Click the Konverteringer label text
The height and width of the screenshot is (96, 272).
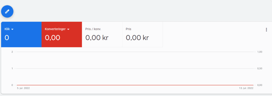pos(55,29)
